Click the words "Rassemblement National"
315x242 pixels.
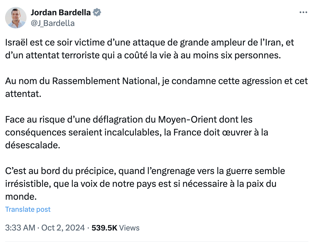tap(105, 81)
